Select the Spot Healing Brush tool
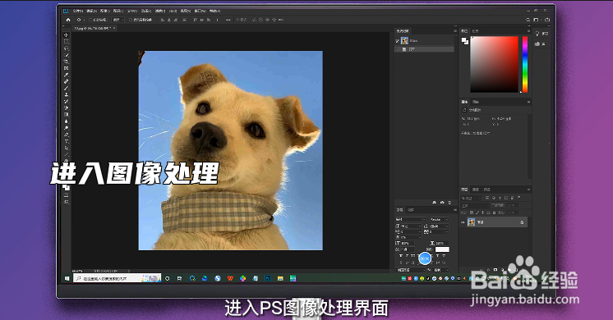 pyautogui.click(x=66, y=81)
